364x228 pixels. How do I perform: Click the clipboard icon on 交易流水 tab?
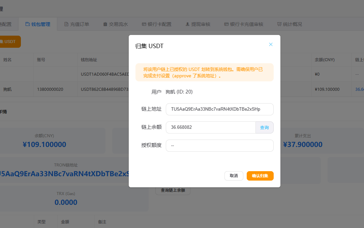click(105, 24)
